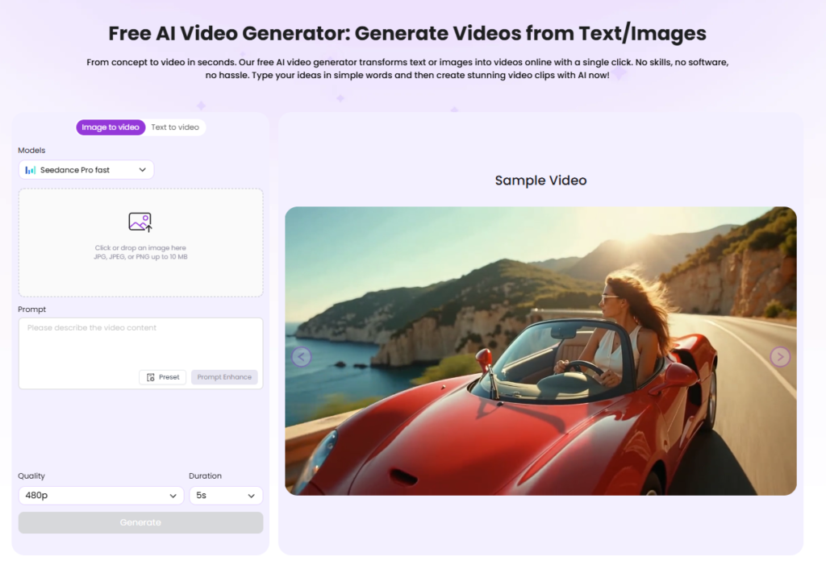Click the chevron arrow in Duration field

tap(252, 496)
